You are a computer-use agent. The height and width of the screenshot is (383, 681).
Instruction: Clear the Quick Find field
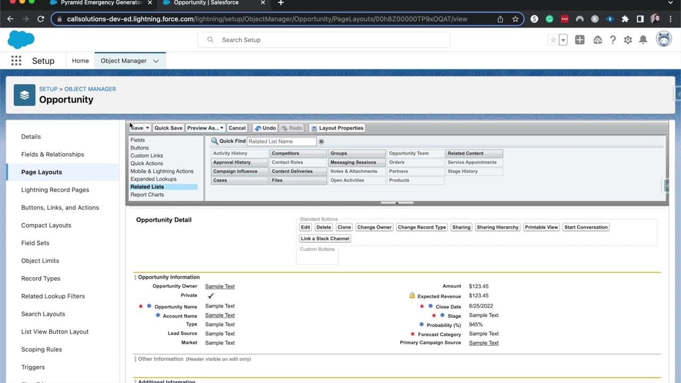click(321, 141)
